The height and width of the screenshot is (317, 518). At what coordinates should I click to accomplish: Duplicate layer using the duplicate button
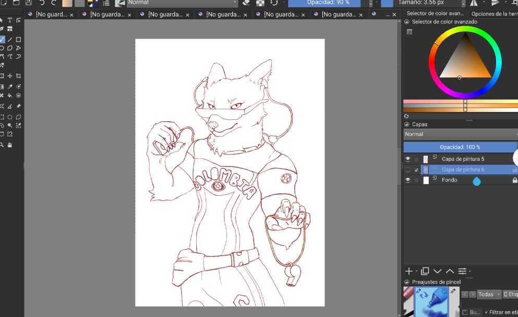(425, 271)
